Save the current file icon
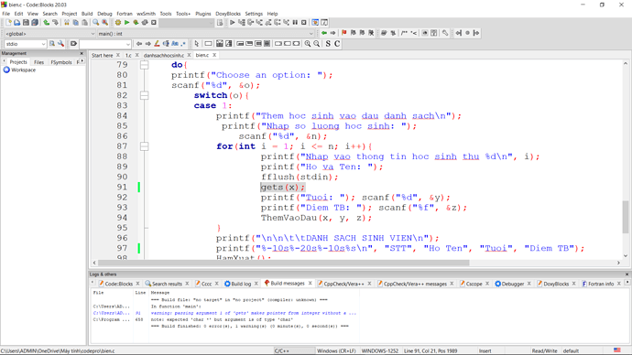 26,23
